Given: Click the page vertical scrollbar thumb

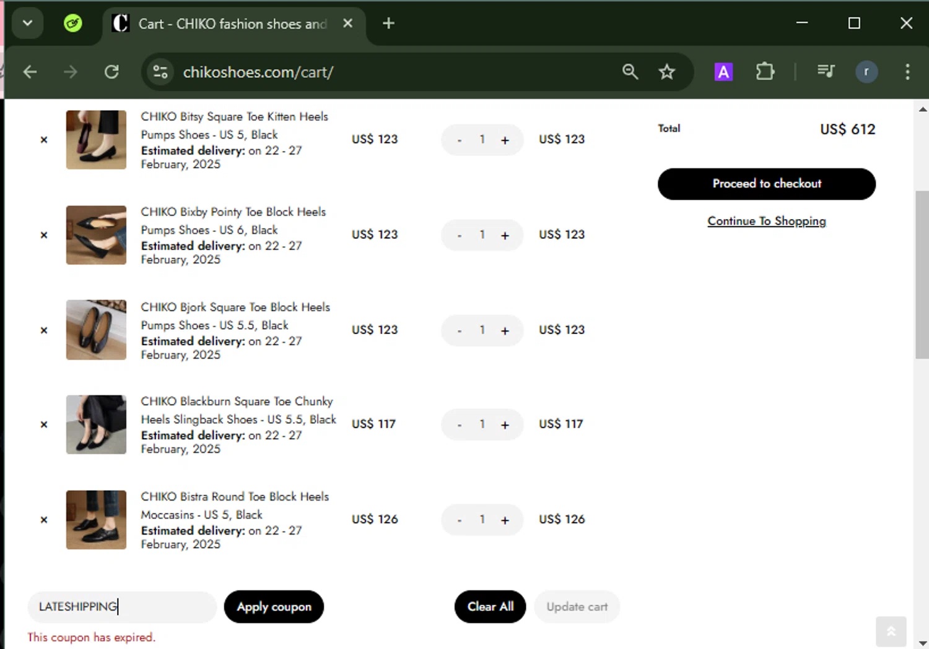Looking at the screenshot, I should pyautogui.click(x=922, y=275).
